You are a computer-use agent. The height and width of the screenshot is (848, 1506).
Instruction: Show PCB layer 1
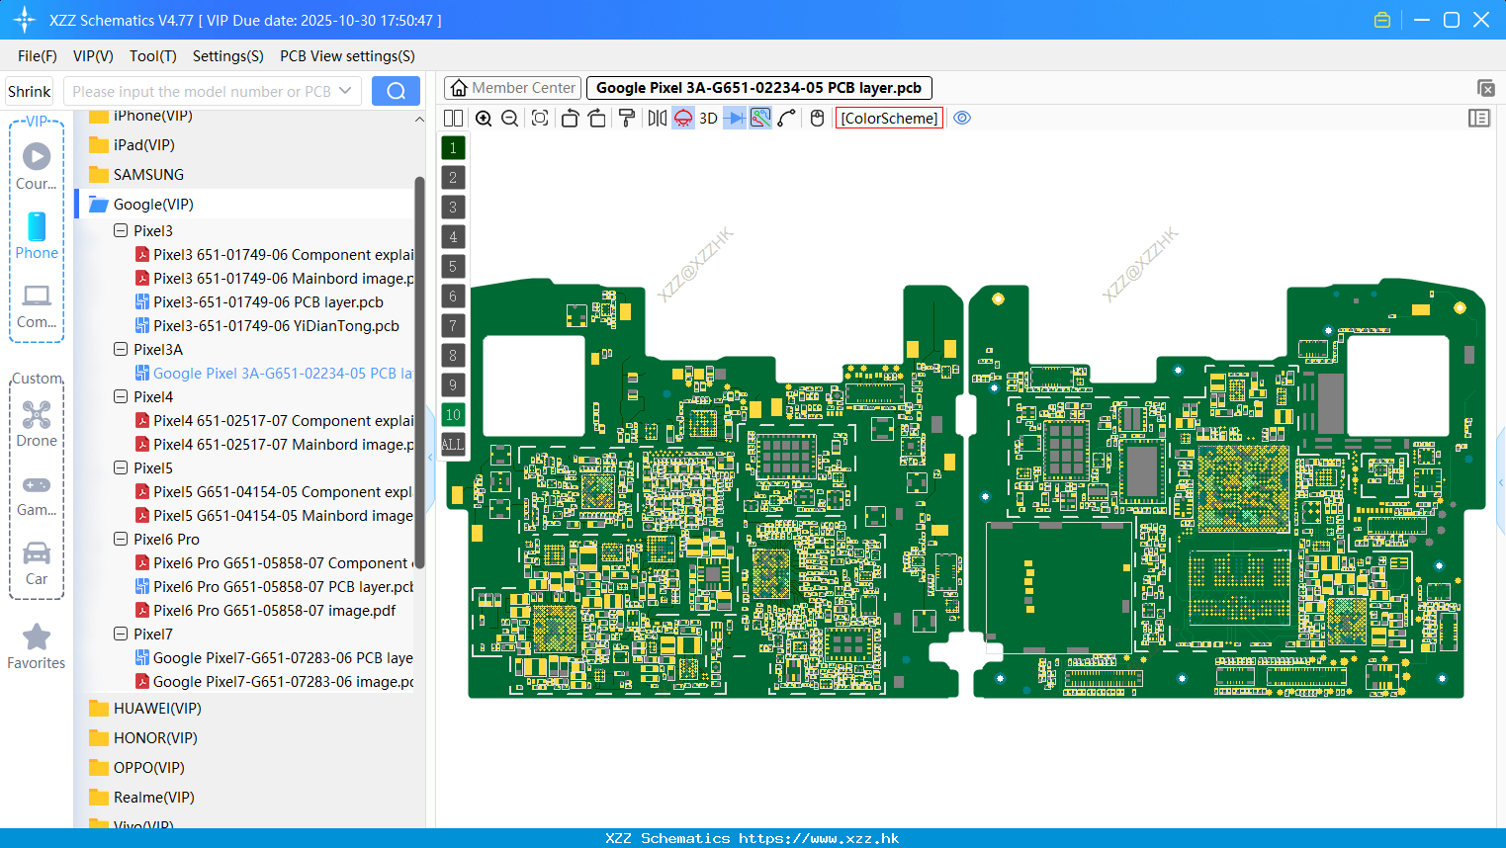click(453, 148)
